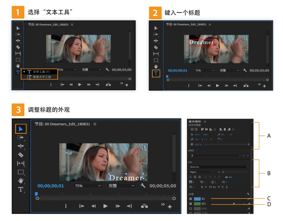This screenshot has width=283, height=221.
Task: Click the font size slider handle
Action: (x=223, y=172)
